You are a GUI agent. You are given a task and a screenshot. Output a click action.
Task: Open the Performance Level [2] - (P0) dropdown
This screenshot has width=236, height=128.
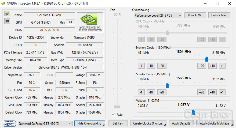(158, 16)
